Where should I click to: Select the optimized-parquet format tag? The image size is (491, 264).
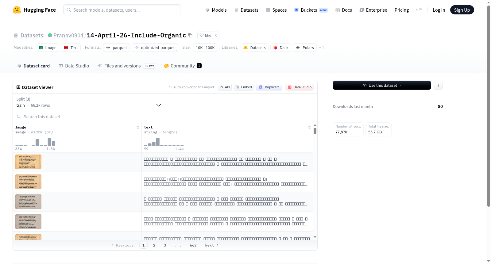[x=155, y=48]
